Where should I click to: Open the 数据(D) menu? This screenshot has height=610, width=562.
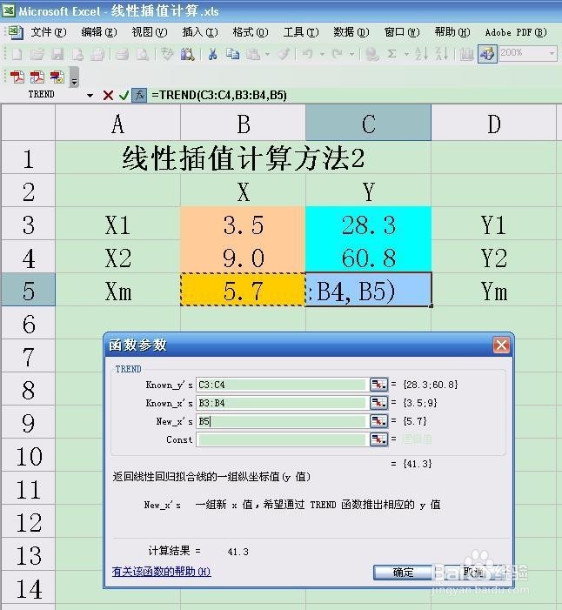pos(351,32)
